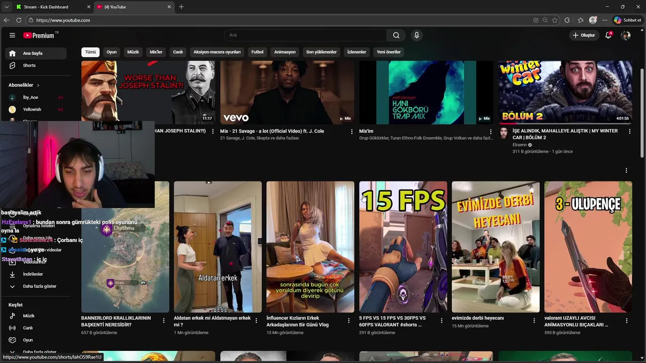Open the YouTube hamburger guide menu
This screenshot has width=646, height=363.
(12, 35)
